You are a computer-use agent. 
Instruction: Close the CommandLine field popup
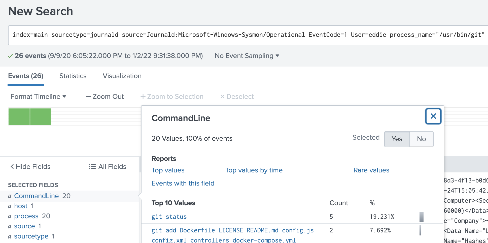point(433,116)
